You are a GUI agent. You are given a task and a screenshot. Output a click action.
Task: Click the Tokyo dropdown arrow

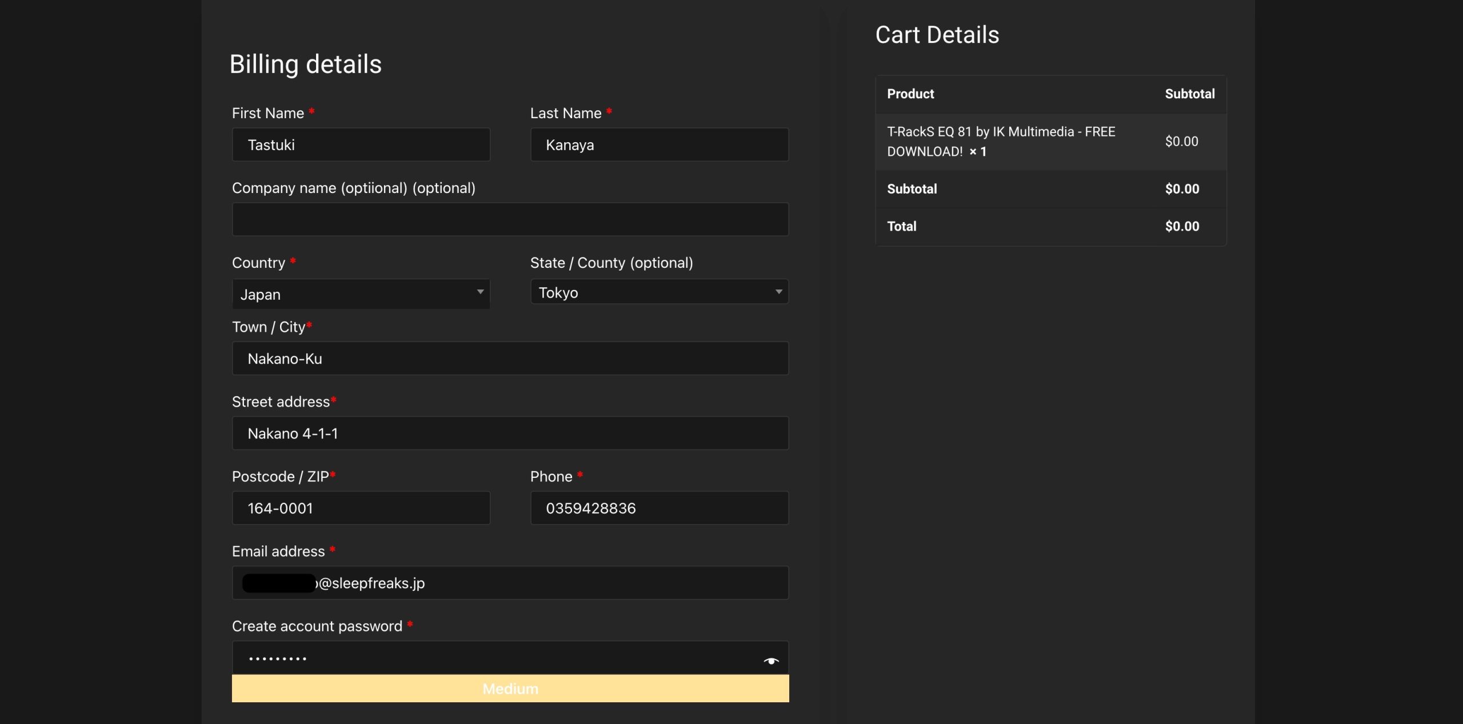[778, 292]
